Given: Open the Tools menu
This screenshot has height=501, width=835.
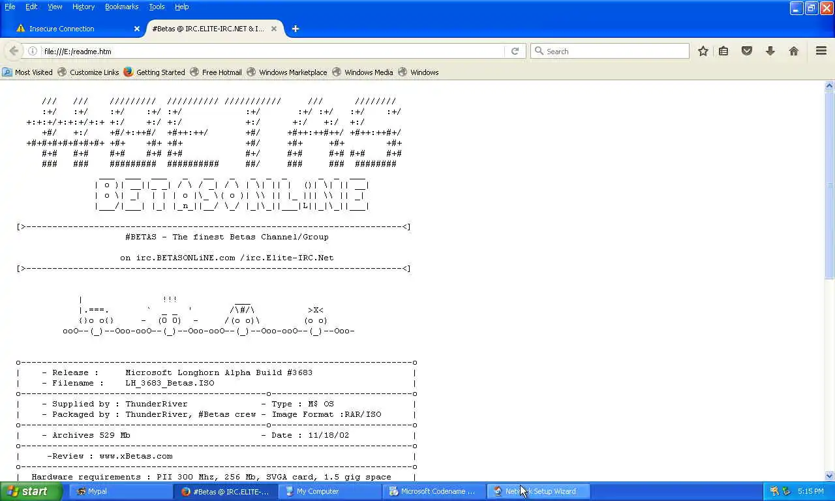Looking at the screenshot, I should pyautogui.click(x=157, y=7).
